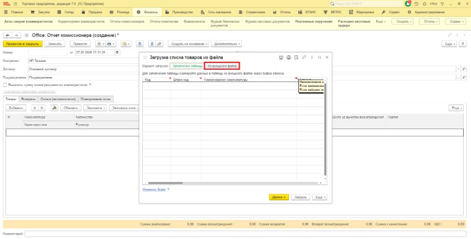Click Закрыть button in the dialog
The height and width of the screenshot is (239, 471).
[x=300, y=197]
